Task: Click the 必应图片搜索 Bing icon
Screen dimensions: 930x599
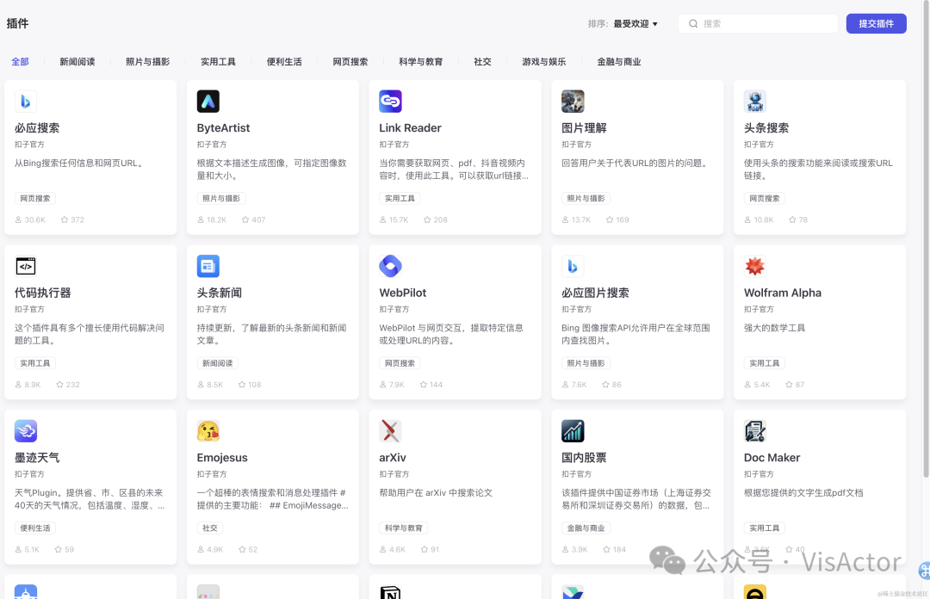Action: pos(573,266)
